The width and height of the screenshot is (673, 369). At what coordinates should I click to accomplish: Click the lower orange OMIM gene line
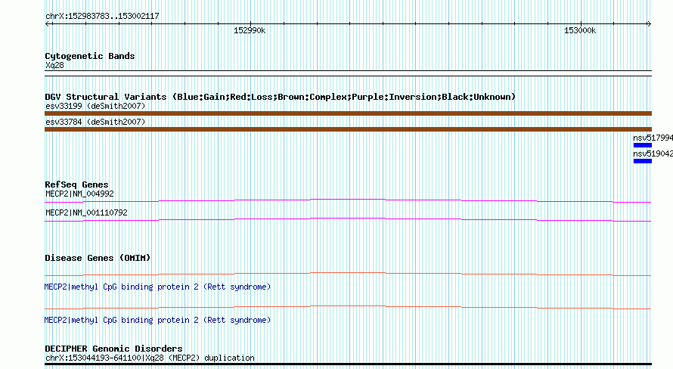(x=348, y=307)
